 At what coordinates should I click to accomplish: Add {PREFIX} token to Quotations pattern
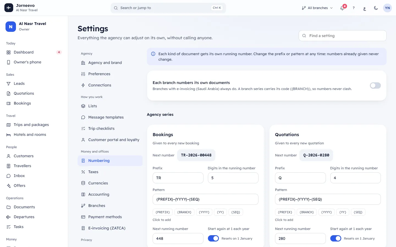pos(285,212)
